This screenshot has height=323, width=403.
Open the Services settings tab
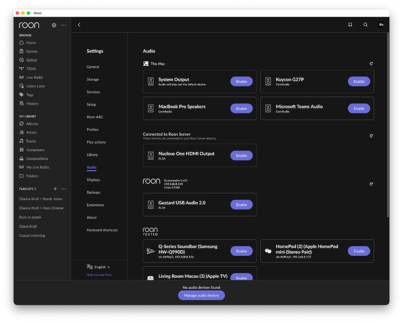coord(93,92)
